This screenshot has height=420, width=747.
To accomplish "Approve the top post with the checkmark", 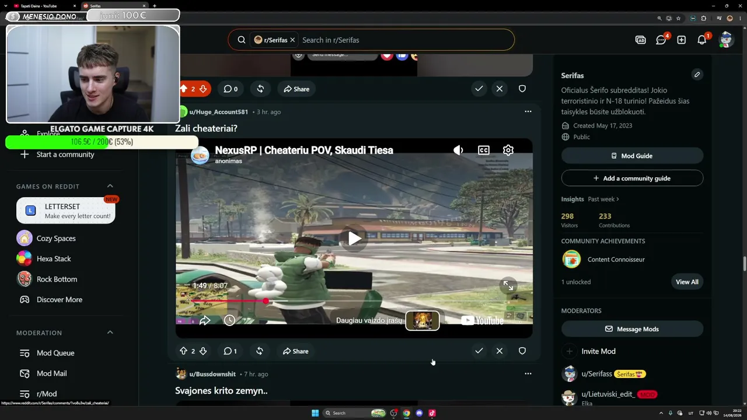I will [x=479, y=89].
